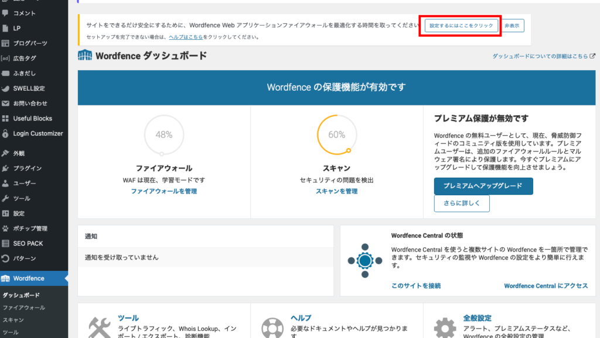Open ヘルプはこちら link in notice
The image size is (600, 338).
(x=186, y=37)
